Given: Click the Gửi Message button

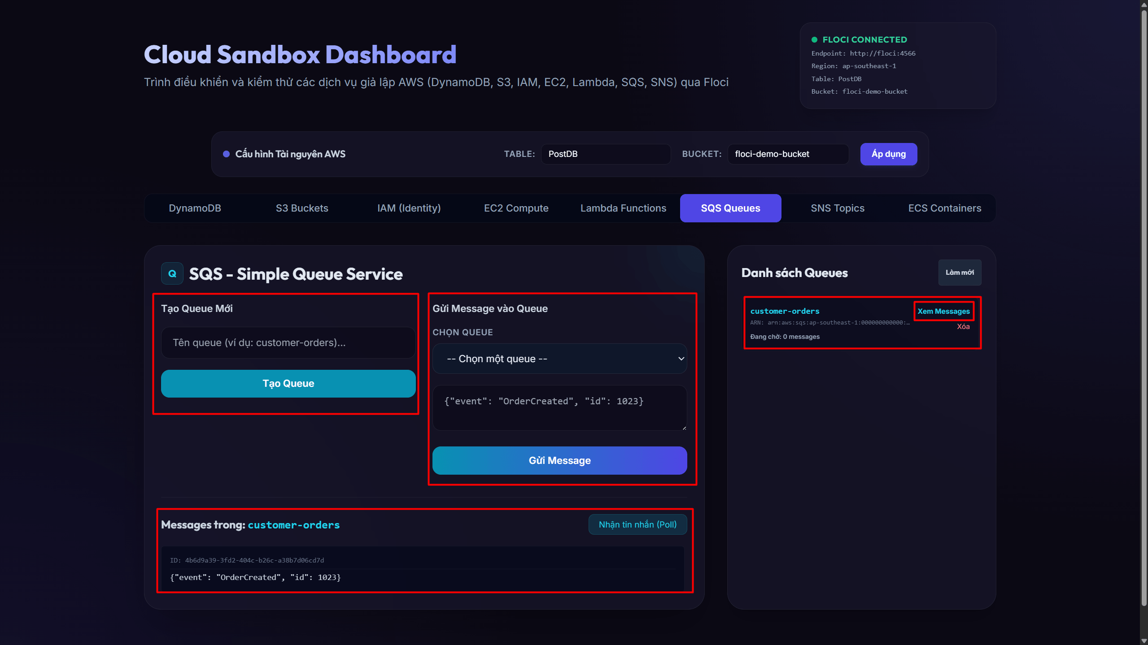Looking at the screenshot, I should (x=559, y=460).
